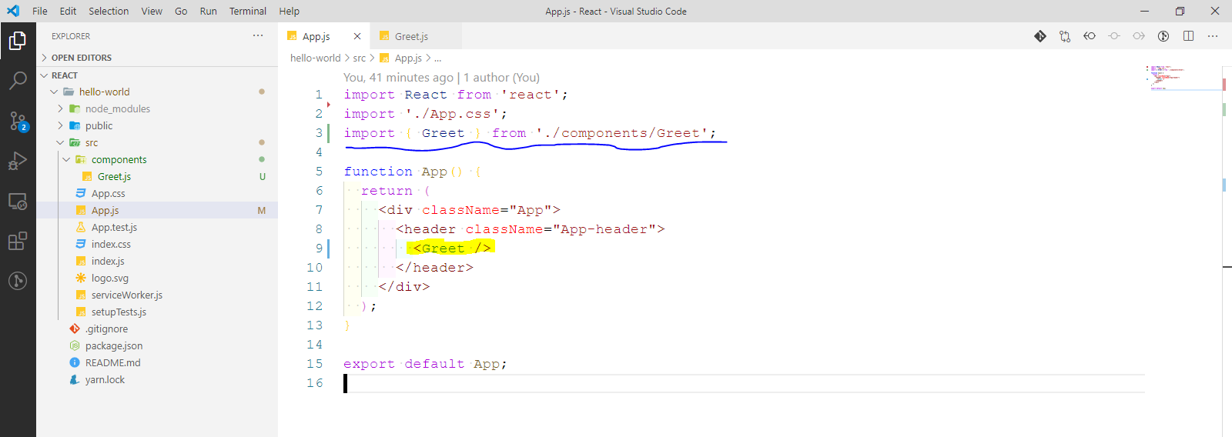Click the greyed-out current revision circle icon

point(1114,36)
